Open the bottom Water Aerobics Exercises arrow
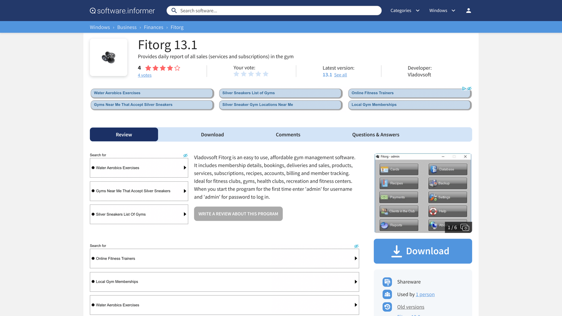The width and height of the screenshot is (562, 316). 356,305
